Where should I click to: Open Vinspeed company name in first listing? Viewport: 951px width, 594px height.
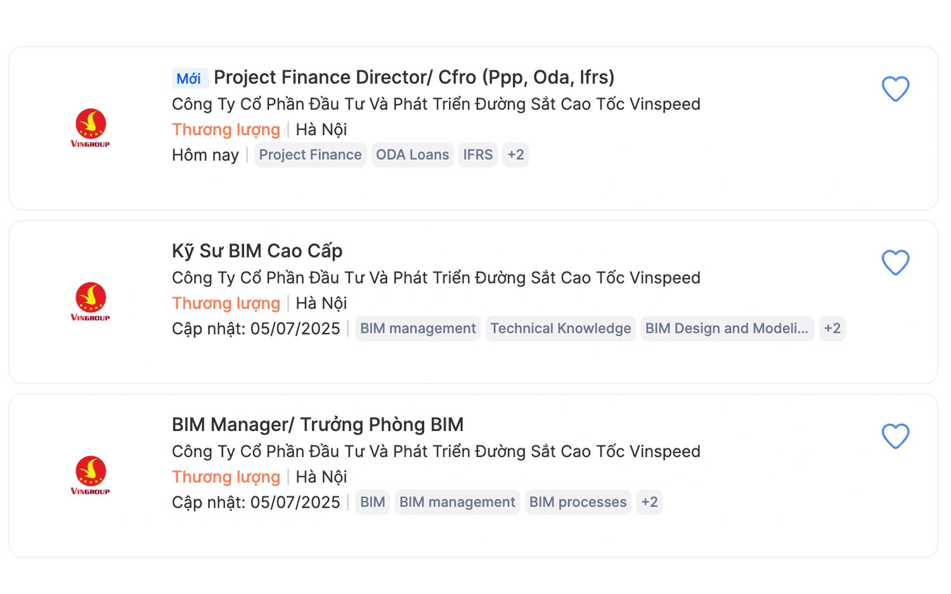[x=436, y=104]
